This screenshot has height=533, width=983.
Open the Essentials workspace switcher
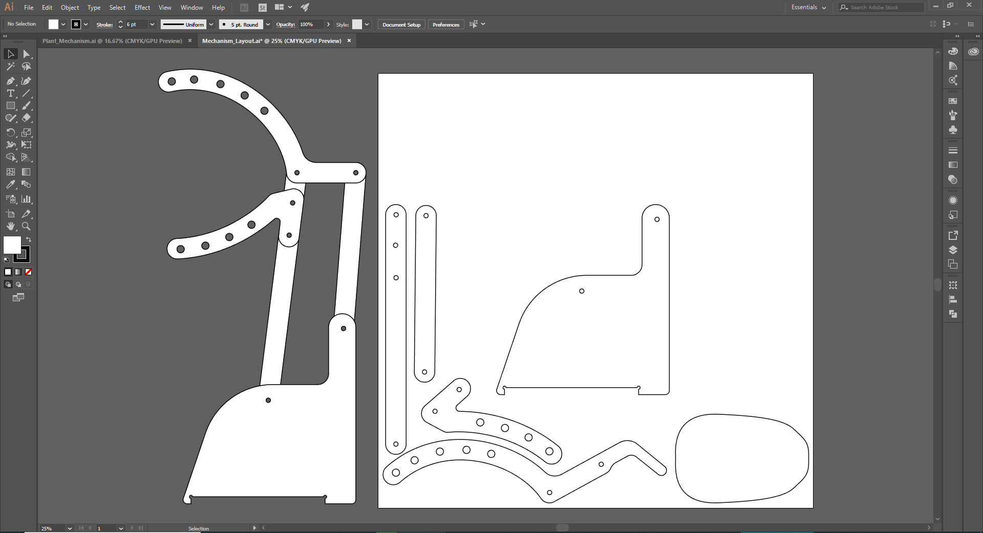(808, 7)
